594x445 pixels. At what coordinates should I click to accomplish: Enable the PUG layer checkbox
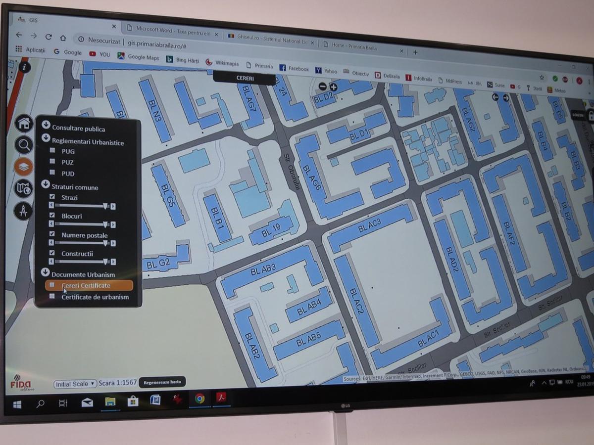click(52, 150)
